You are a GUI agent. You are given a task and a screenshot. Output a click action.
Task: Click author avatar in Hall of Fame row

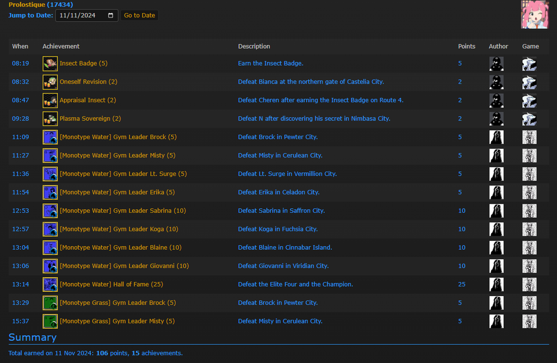pos(496,285)
